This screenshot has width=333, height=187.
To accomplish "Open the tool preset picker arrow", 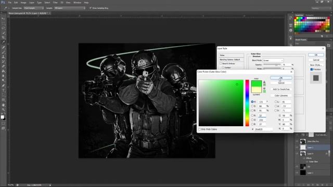I will click(x=8, y=8).
